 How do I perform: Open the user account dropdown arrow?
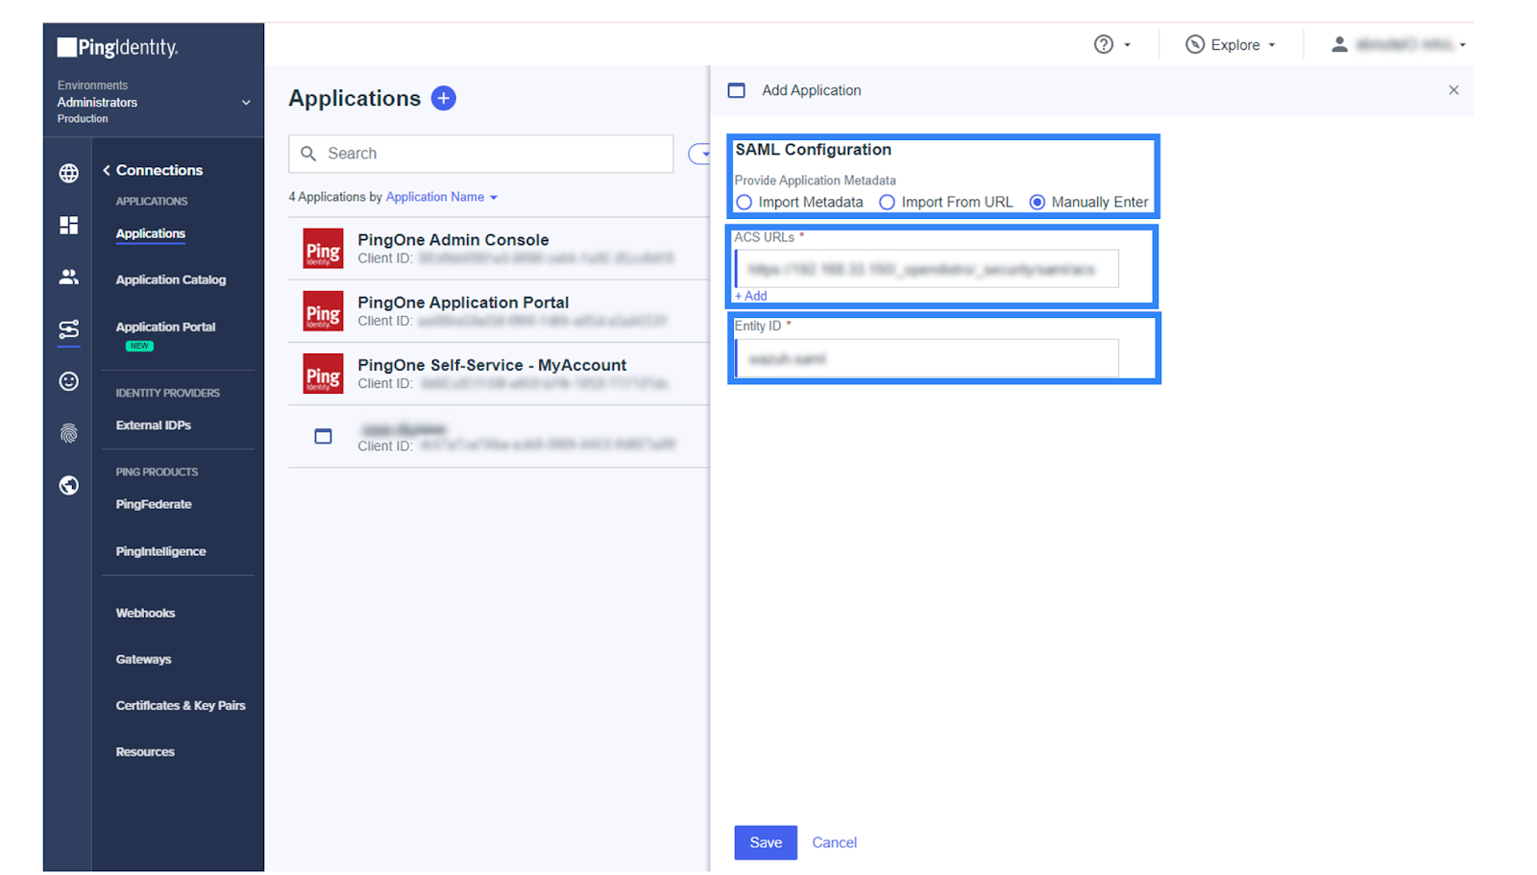point(1463,45)
